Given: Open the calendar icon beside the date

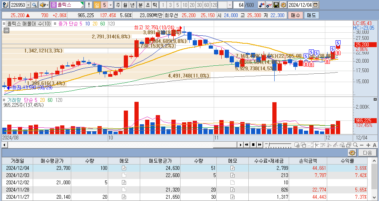Looking at the screenshot, I should [x=315, y=5].
